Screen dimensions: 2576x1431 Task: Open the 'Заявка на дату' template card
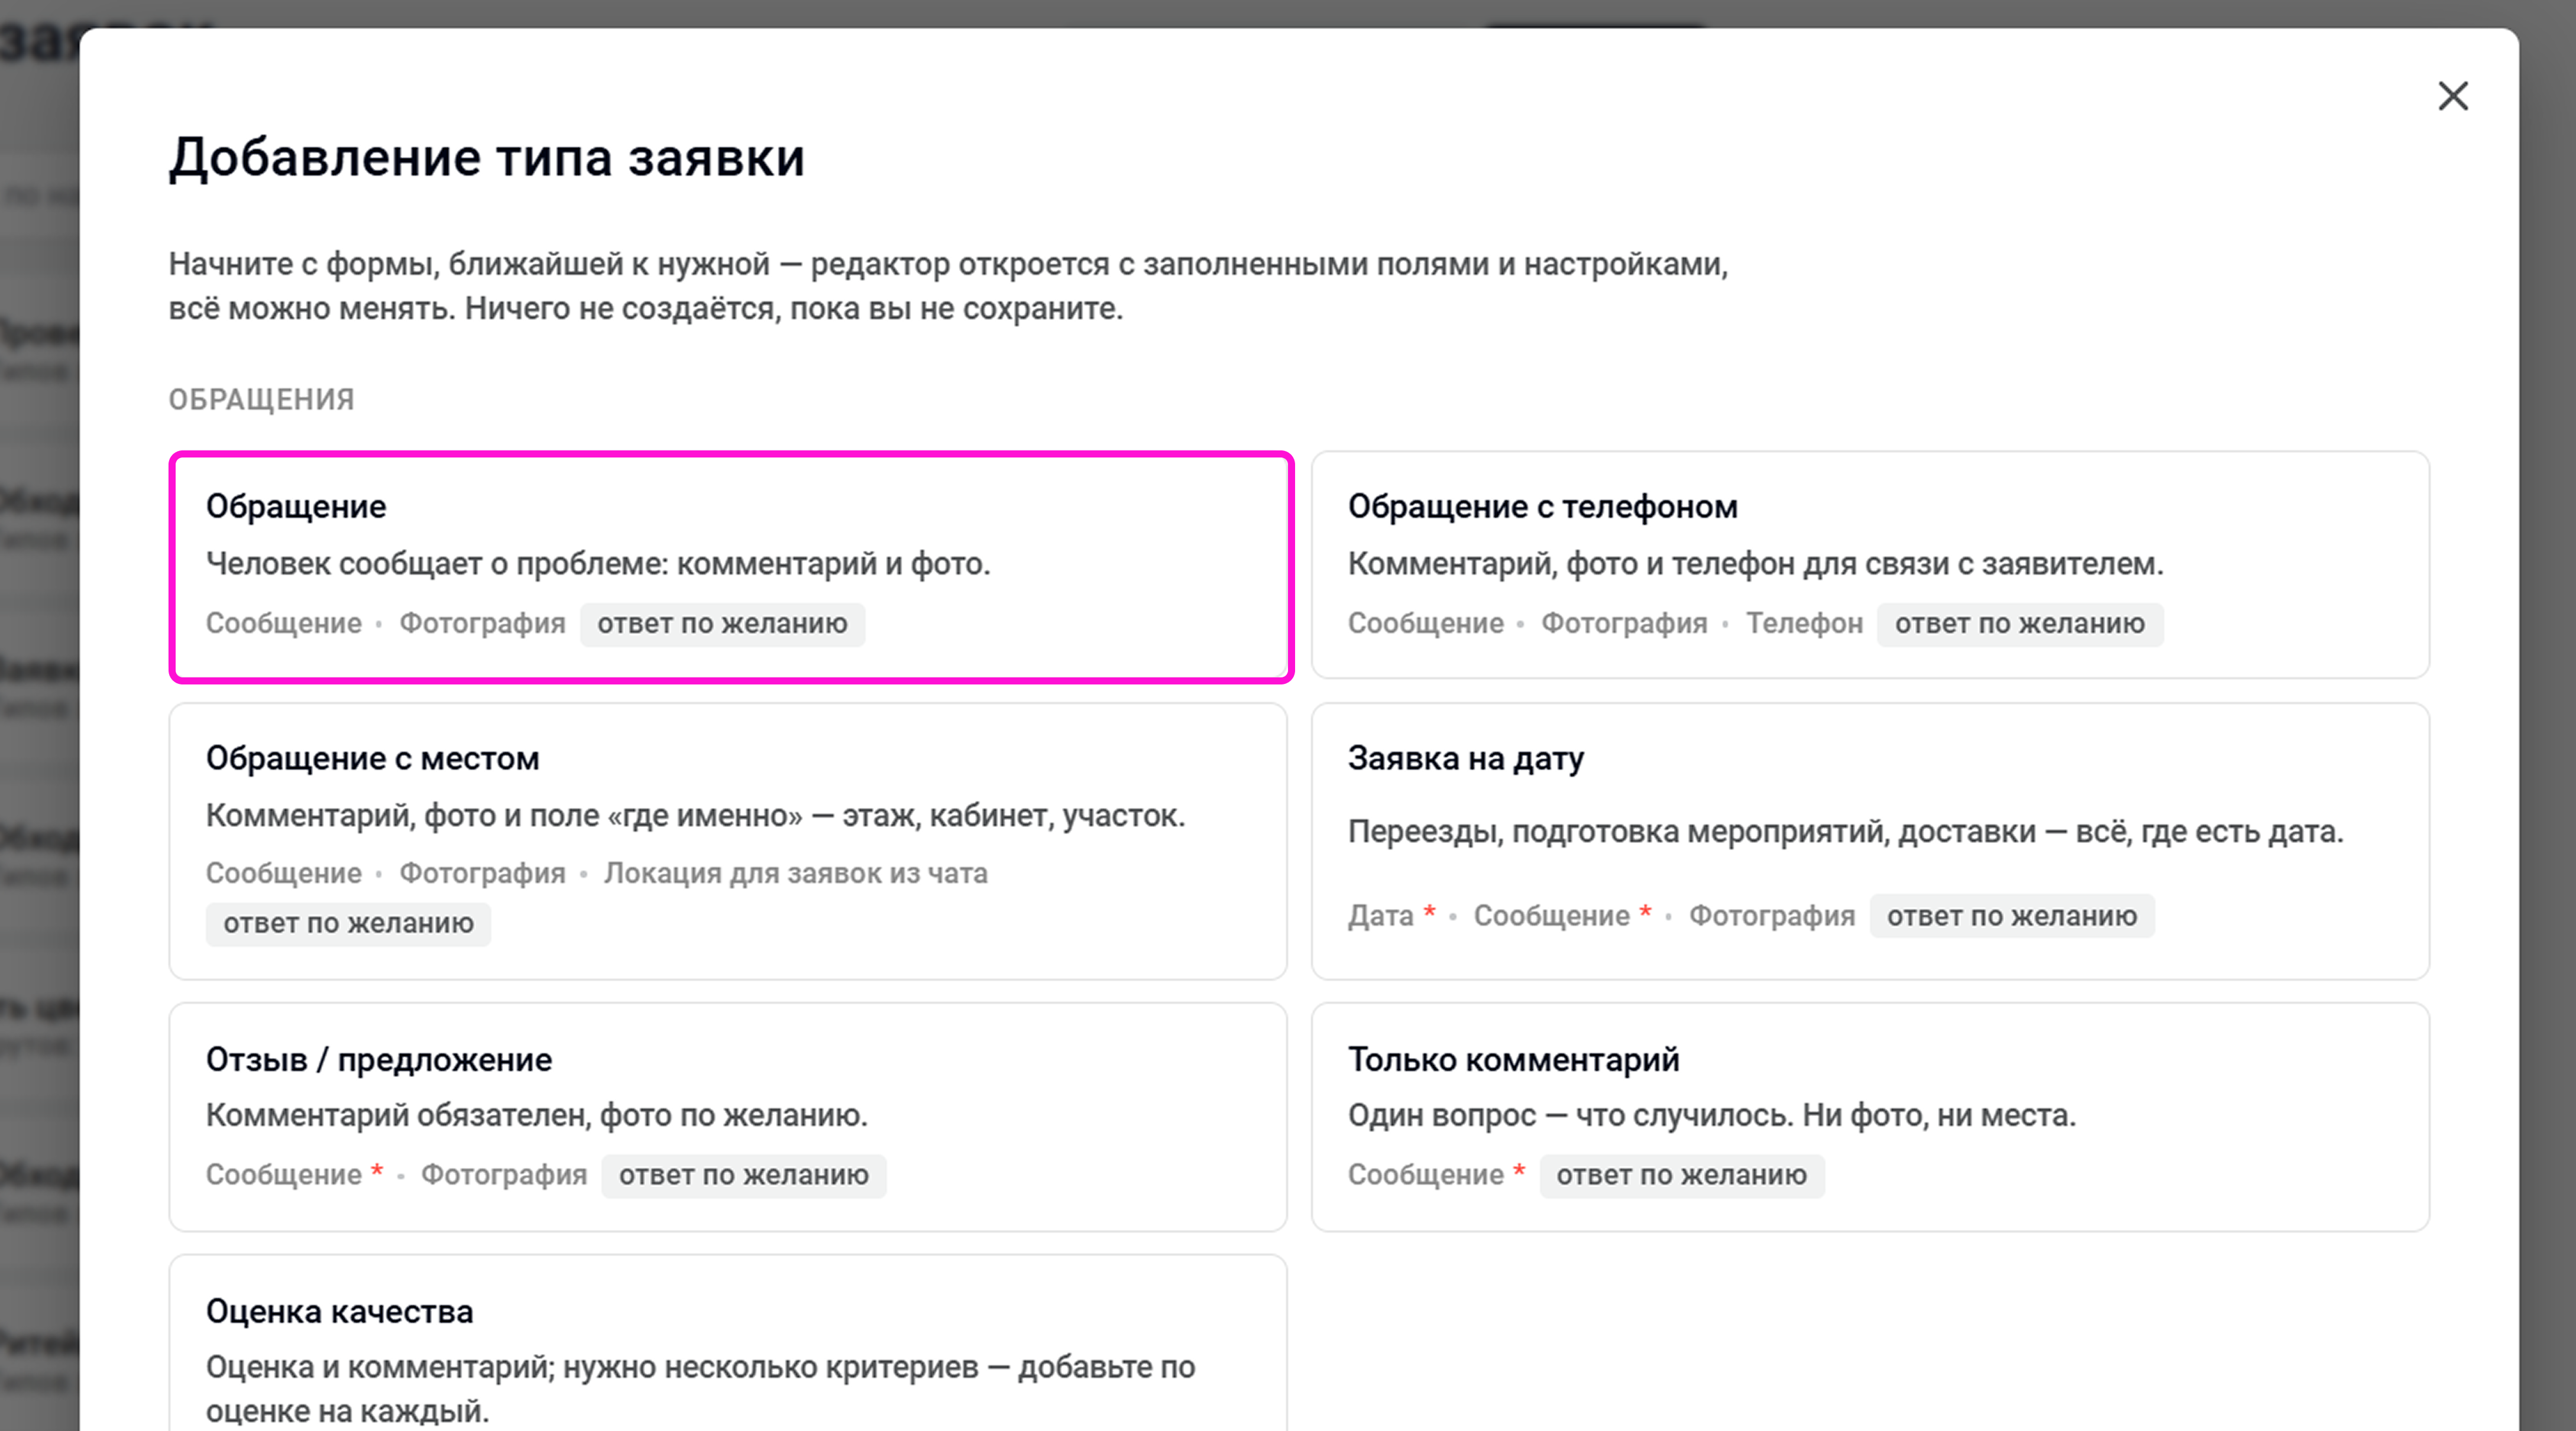1870,842
